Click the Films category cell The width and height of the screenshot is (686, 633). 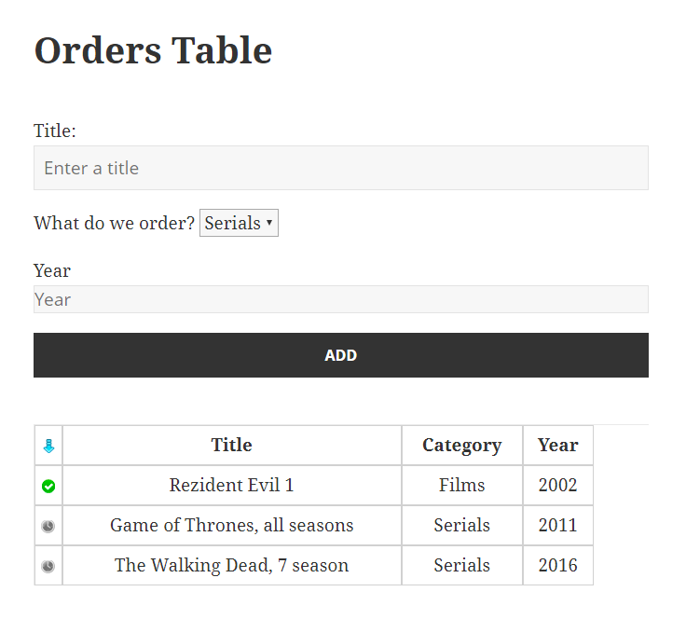click(x=462, y=485)
